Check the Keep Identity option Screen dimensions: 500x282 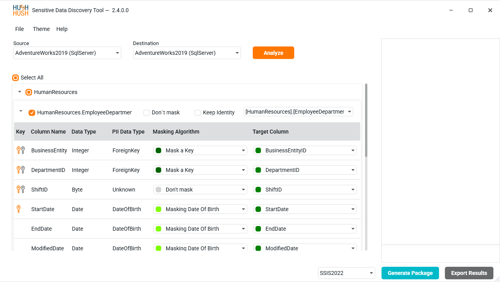pos(198,113)
